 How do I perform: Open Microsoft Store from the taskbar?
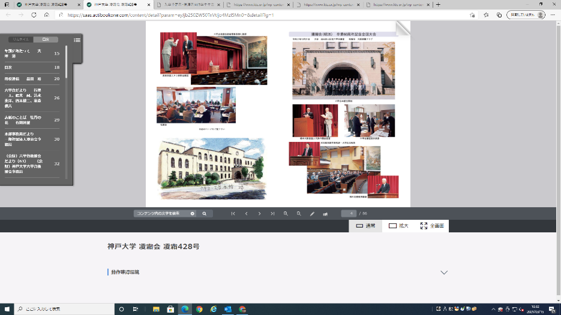170,309
